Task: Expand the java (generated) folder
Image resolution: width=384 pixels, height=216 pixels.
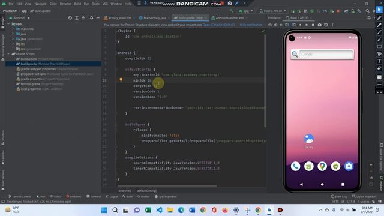Action: pyautogui.click(x=13, y=39)
